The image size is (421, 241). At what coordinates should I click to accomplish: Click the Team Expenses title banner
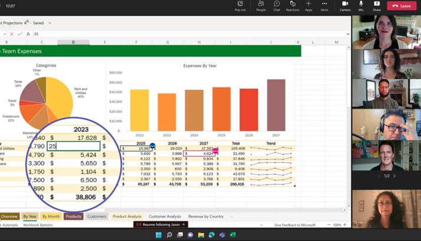(x=150, y=51)
